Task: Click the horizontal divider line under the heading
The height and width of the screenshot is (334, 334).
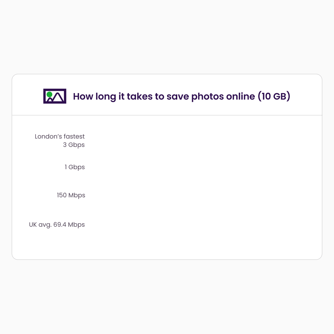Action: (167, 115)
